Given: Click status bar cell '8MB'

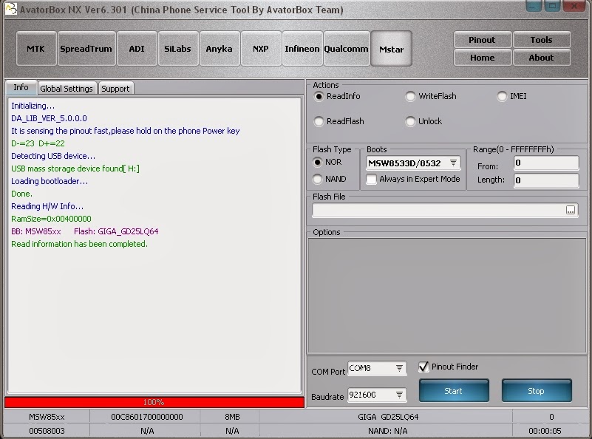Looking at the screenshot, I should point(232,417).
